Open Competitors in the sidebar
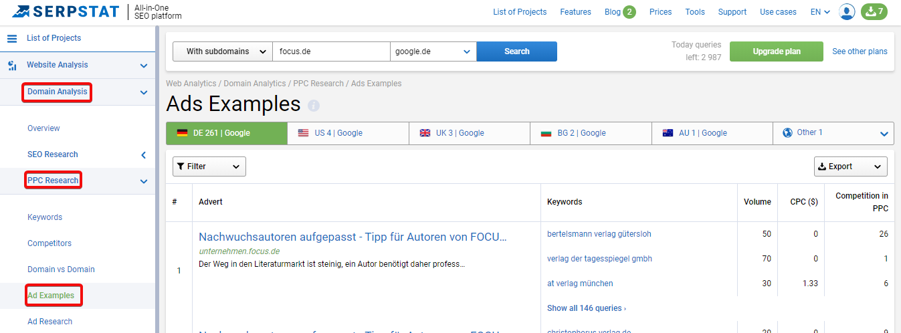This screenshot has width=901, height=333. tap(49, 243)
